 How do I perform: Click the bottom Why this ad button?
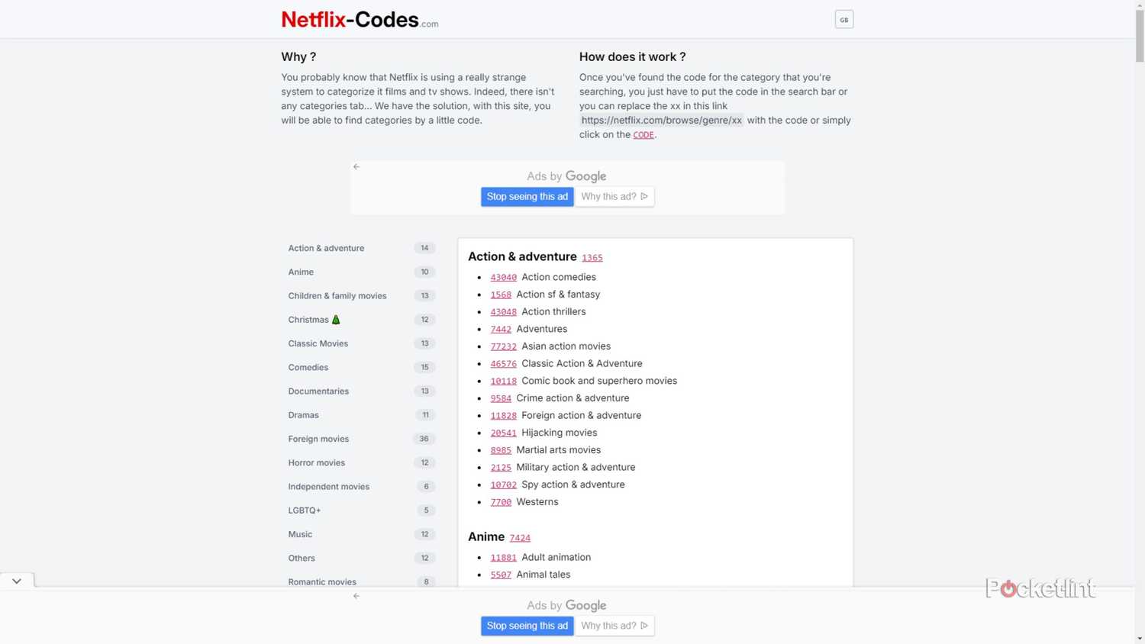click(x=614, y=626)
